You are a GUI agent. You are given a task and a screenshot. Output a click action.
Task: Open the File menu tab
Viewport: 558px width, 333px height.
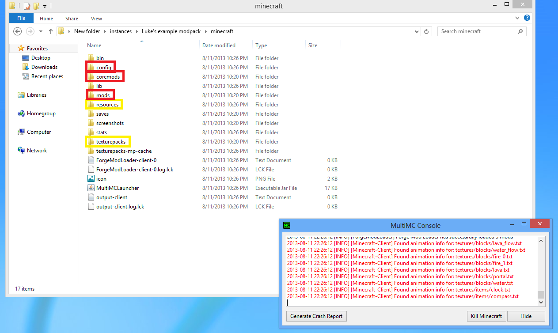tap(21, 19)
